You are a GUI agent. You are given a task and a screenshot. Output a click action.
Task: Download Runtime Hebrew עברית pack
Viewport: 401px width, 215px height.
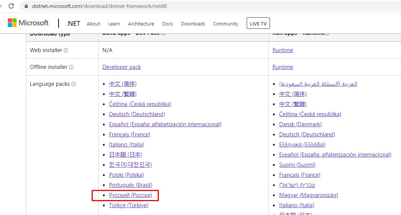(297, 185)
